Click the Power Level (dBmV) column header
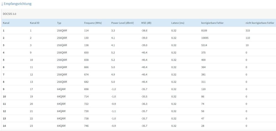This screenshot has height=131, width=276. pyautogui.click(x=122, y=23)
